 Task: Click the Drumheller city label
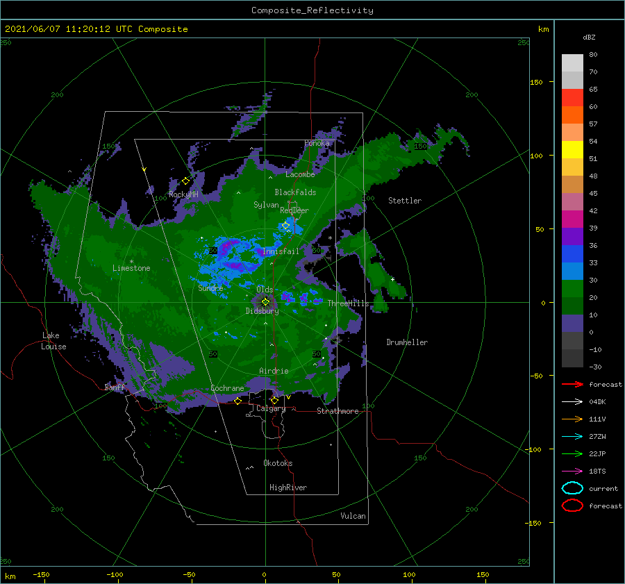pos(407,342)
